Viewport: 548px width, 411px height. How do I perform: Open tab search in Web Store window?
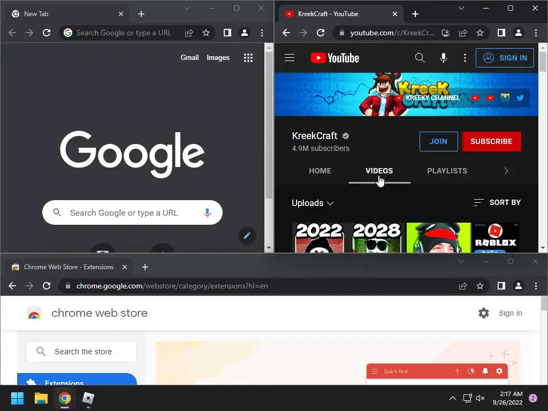click(461, 261)
